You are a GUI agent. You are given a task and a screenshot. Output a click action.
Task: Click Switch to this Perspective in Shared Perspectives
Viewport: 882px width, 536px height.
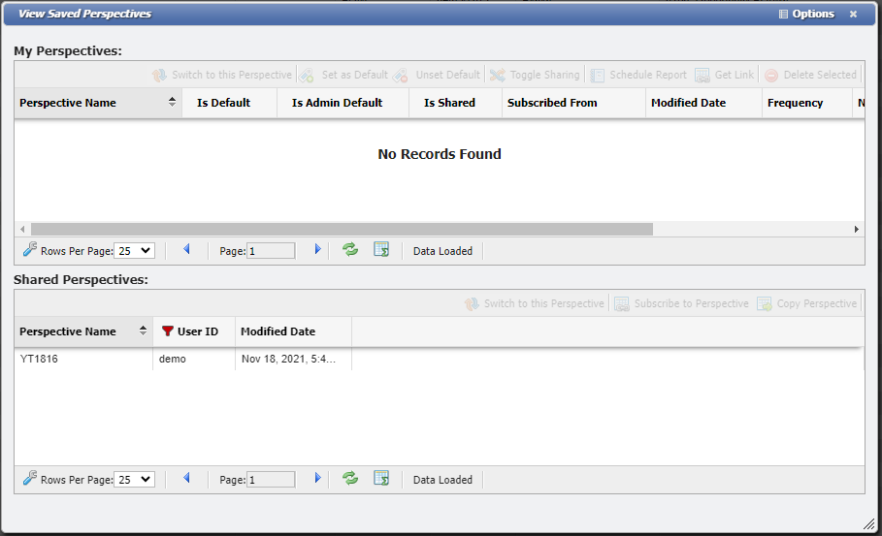(534, 303)
